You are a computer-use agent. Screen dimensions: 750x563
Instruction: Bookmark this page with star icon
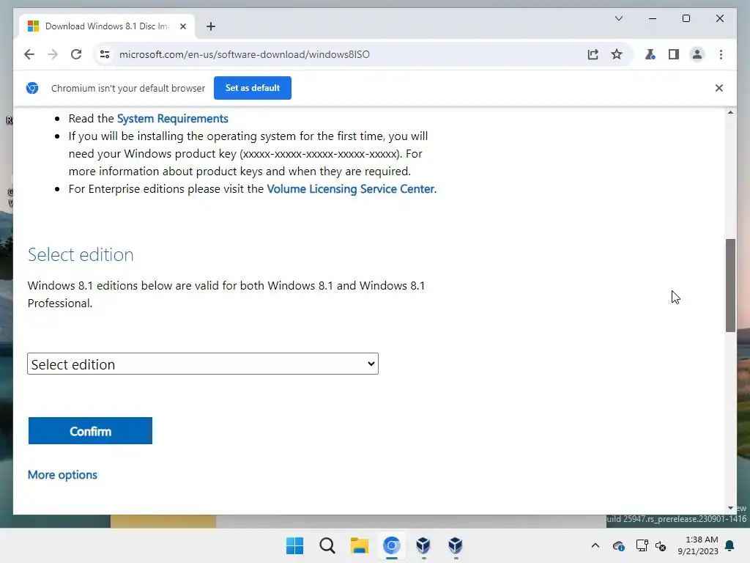[617, 54]
